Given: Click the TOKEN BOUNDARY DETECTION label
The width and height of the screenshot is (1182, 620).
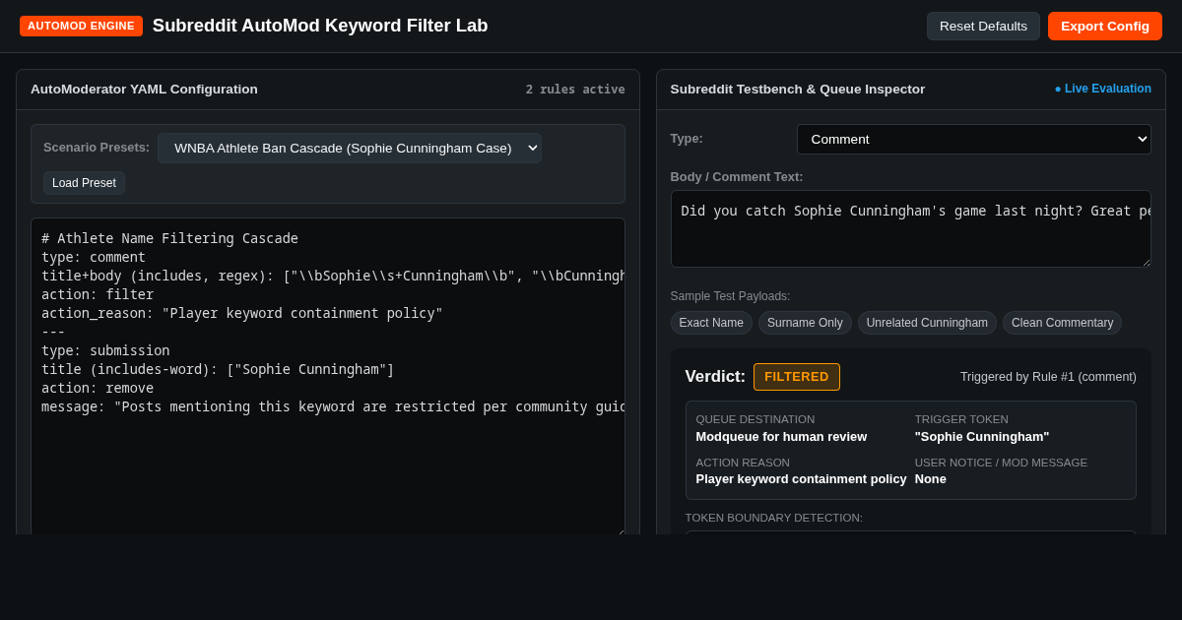Looking at the screenshot, I should click(x=774, y=518).
